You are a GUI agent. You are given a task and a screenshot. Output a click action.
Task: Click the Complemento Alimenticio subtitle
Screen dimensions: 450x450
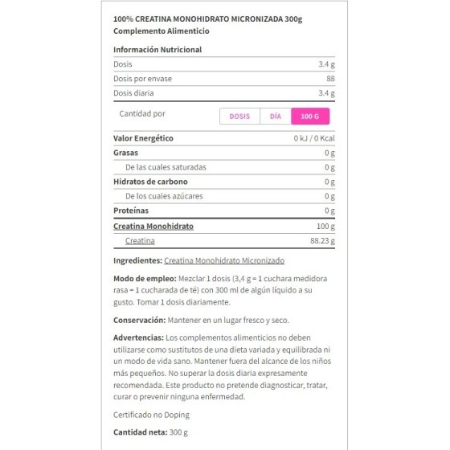click(x=162, y=31)
